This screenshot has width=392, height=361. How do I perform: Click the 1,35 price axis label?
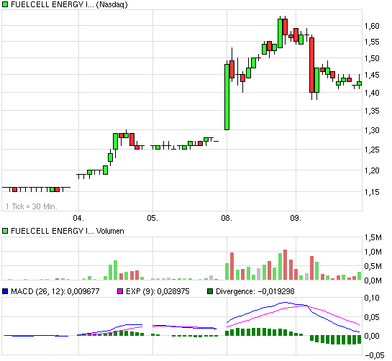(x=372, y=111)
